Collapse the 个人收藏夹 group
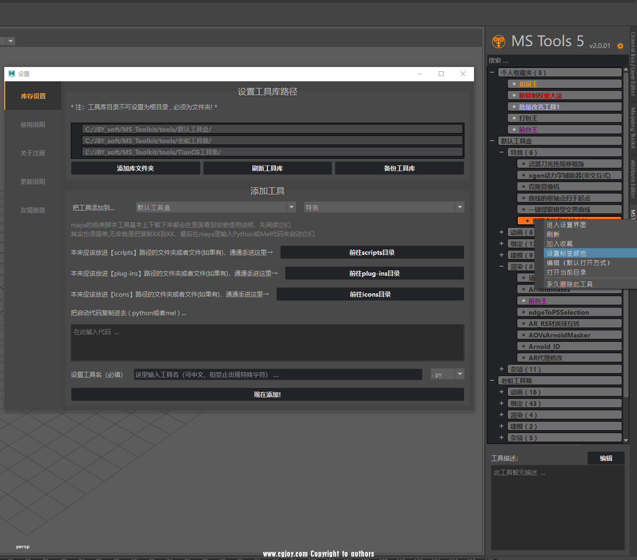The height and width of the screenshot is (560, 637). pos(492,73)
